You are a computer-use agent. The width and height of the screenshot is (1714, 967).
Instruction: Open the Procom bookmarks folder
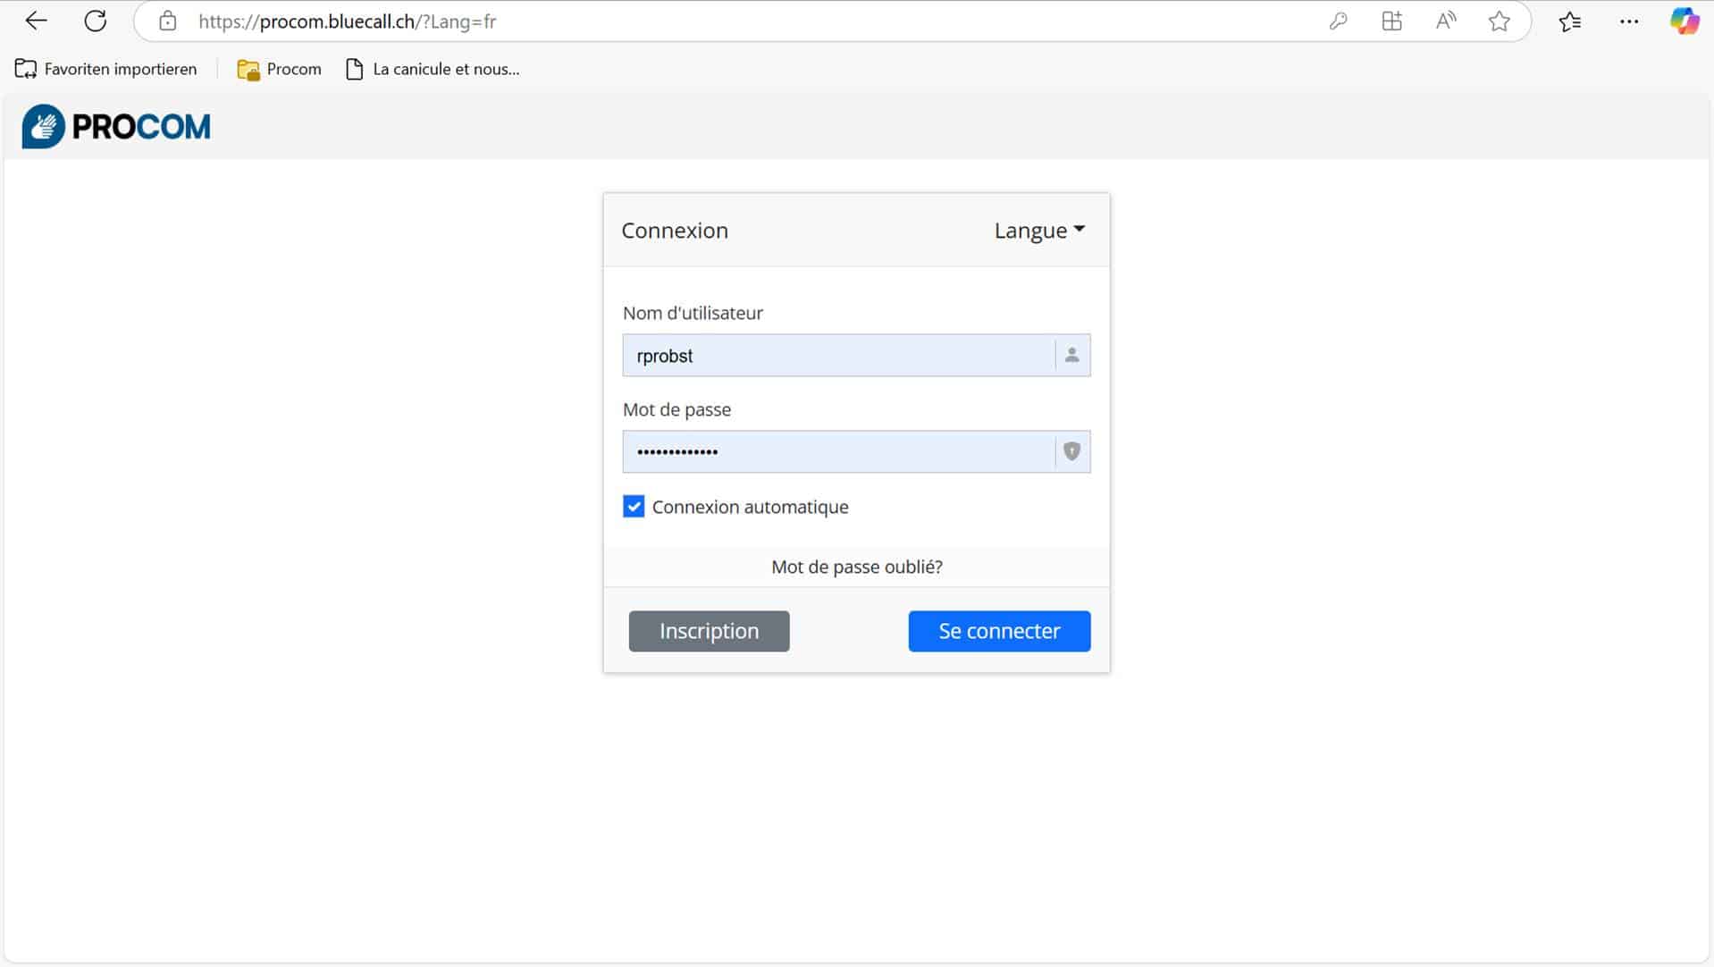tap(279, 69)
